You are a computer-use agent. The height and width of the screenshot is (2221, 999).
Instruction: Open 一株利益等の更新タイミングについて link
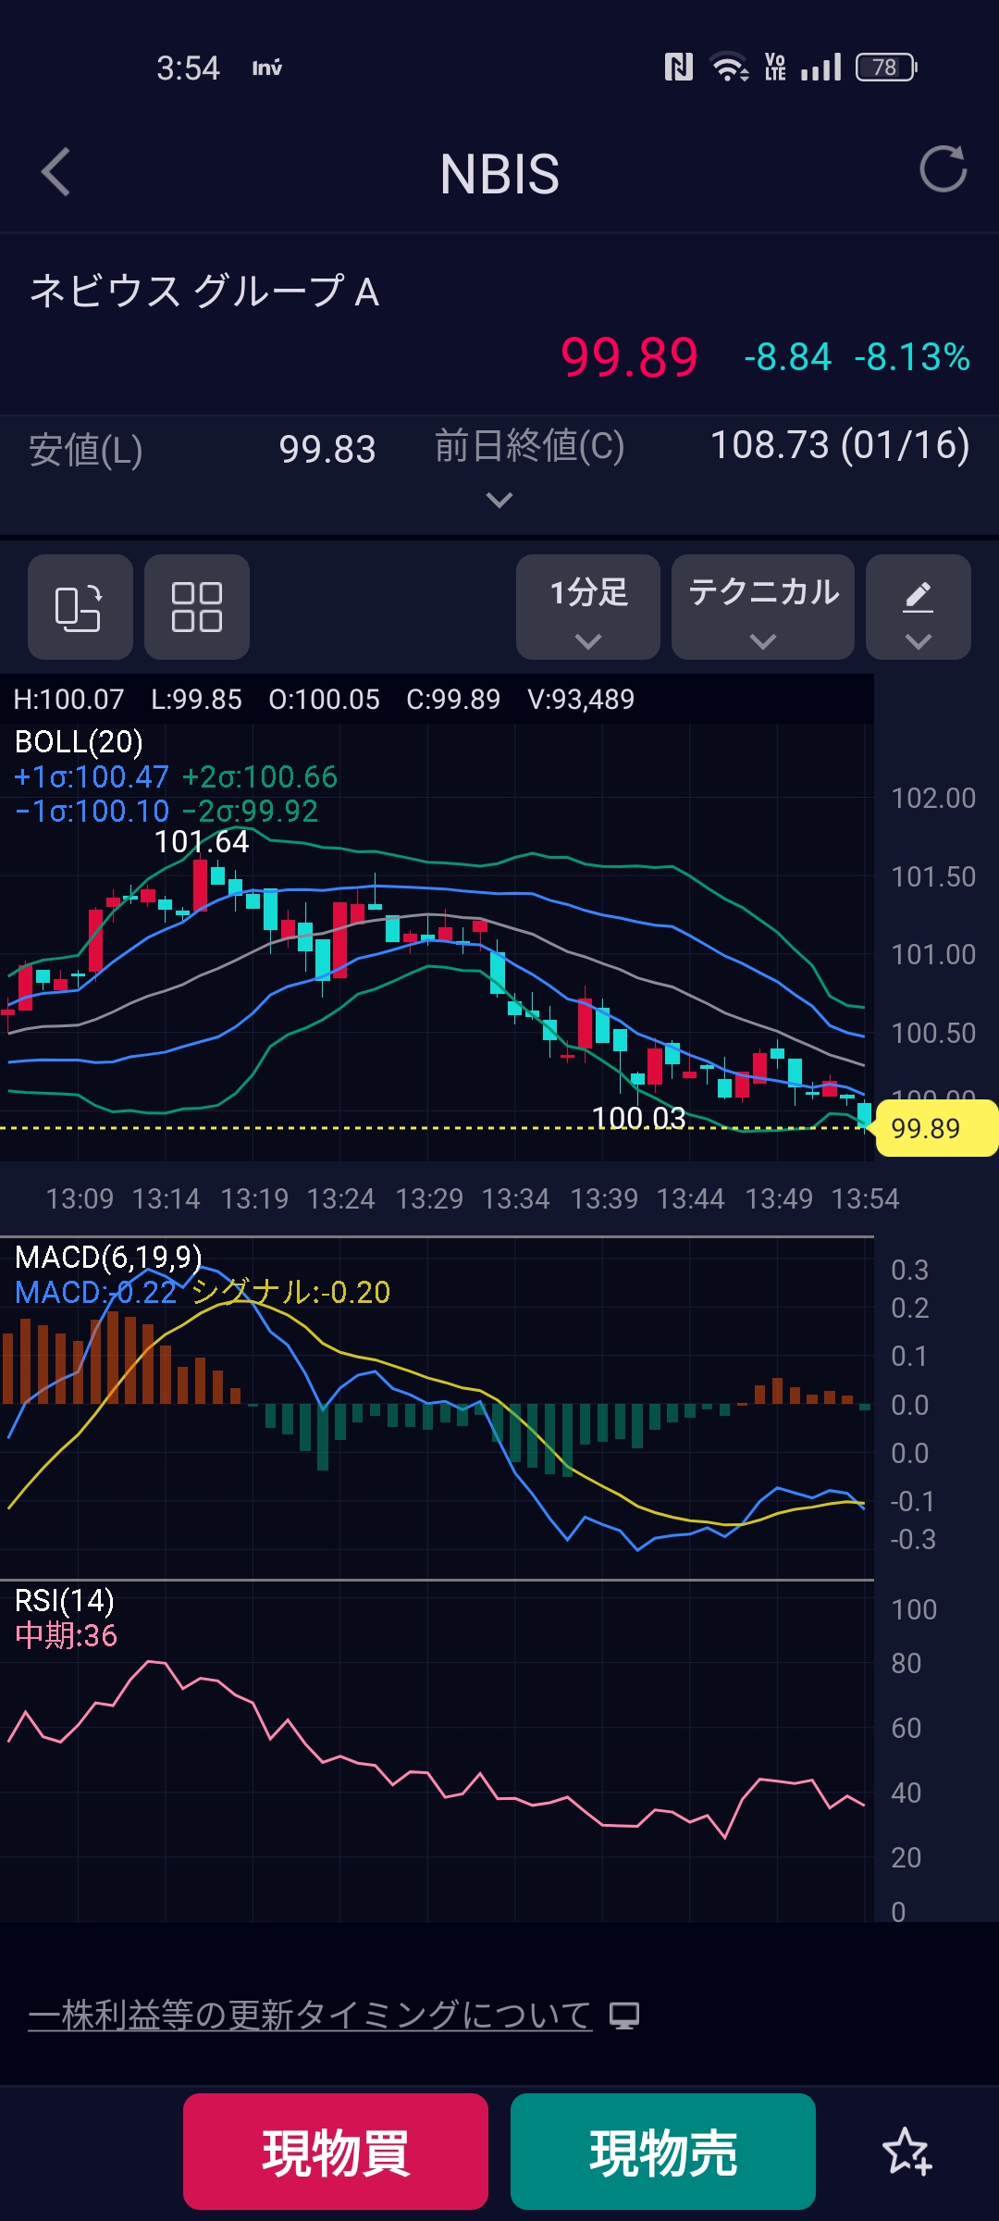tap(310, 2015)
